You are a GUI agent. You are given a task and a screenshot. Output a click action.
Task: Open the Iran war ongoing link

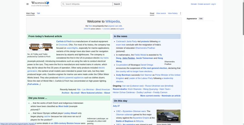point(126,86)
